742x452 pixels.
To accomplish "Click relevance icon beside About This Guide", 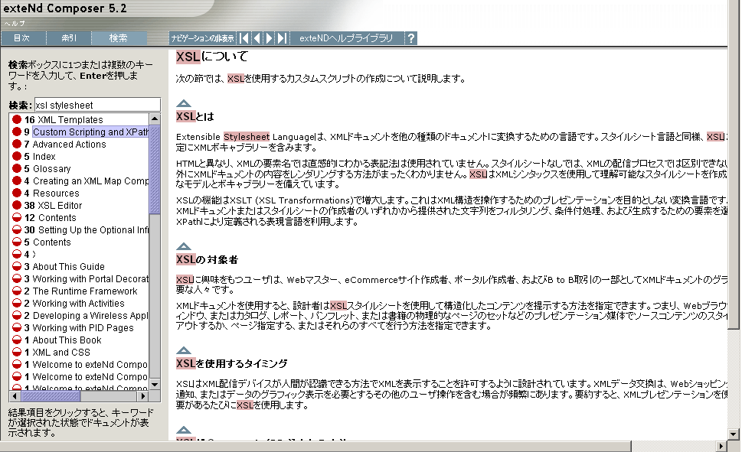I will pyautogui.click(x=17, y=266).
